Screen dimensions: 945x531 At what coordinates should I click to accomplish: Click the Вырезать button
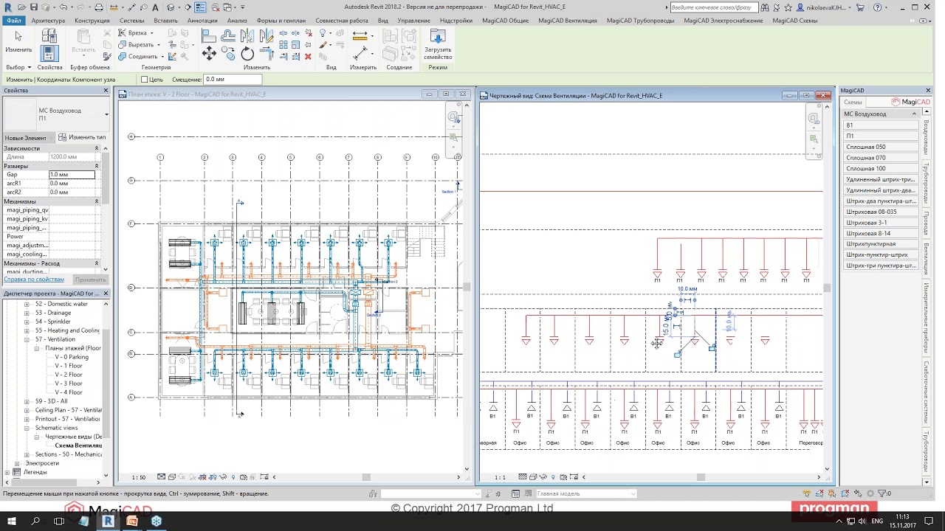click(x=140, y=44)
